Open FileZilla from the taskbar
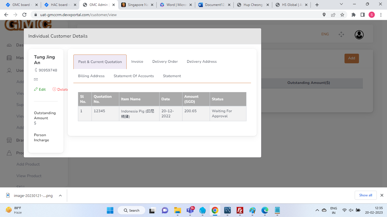The image size is (387, 217). (x=240, y=210)
